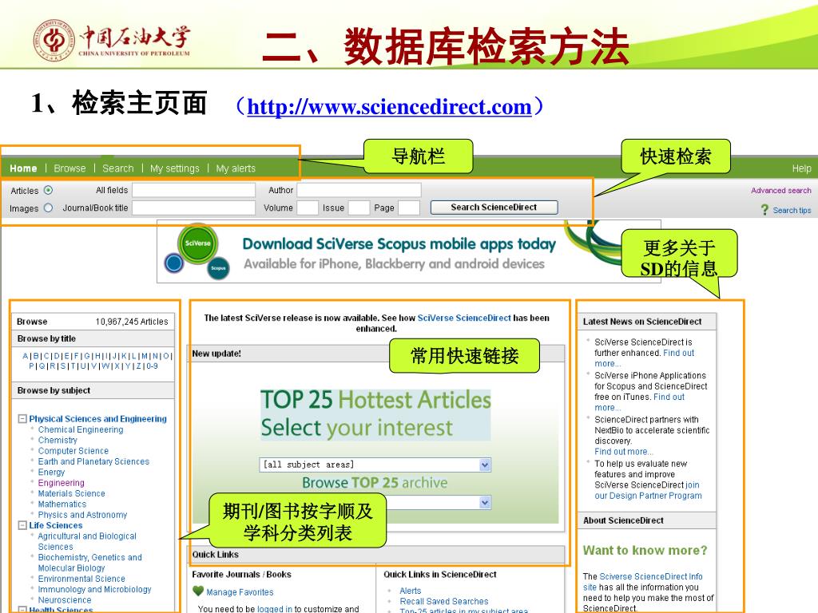
Task: Click the logged in link under Manage Favorites
Action: click(x=275, y=609)
